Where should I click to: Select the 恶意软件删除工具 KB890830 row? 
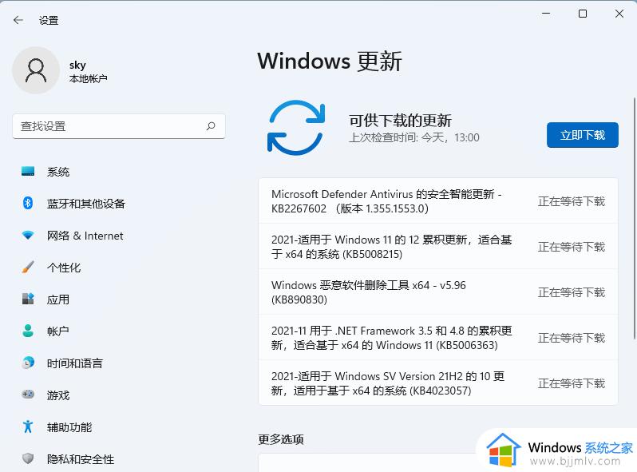coord(438,292)
